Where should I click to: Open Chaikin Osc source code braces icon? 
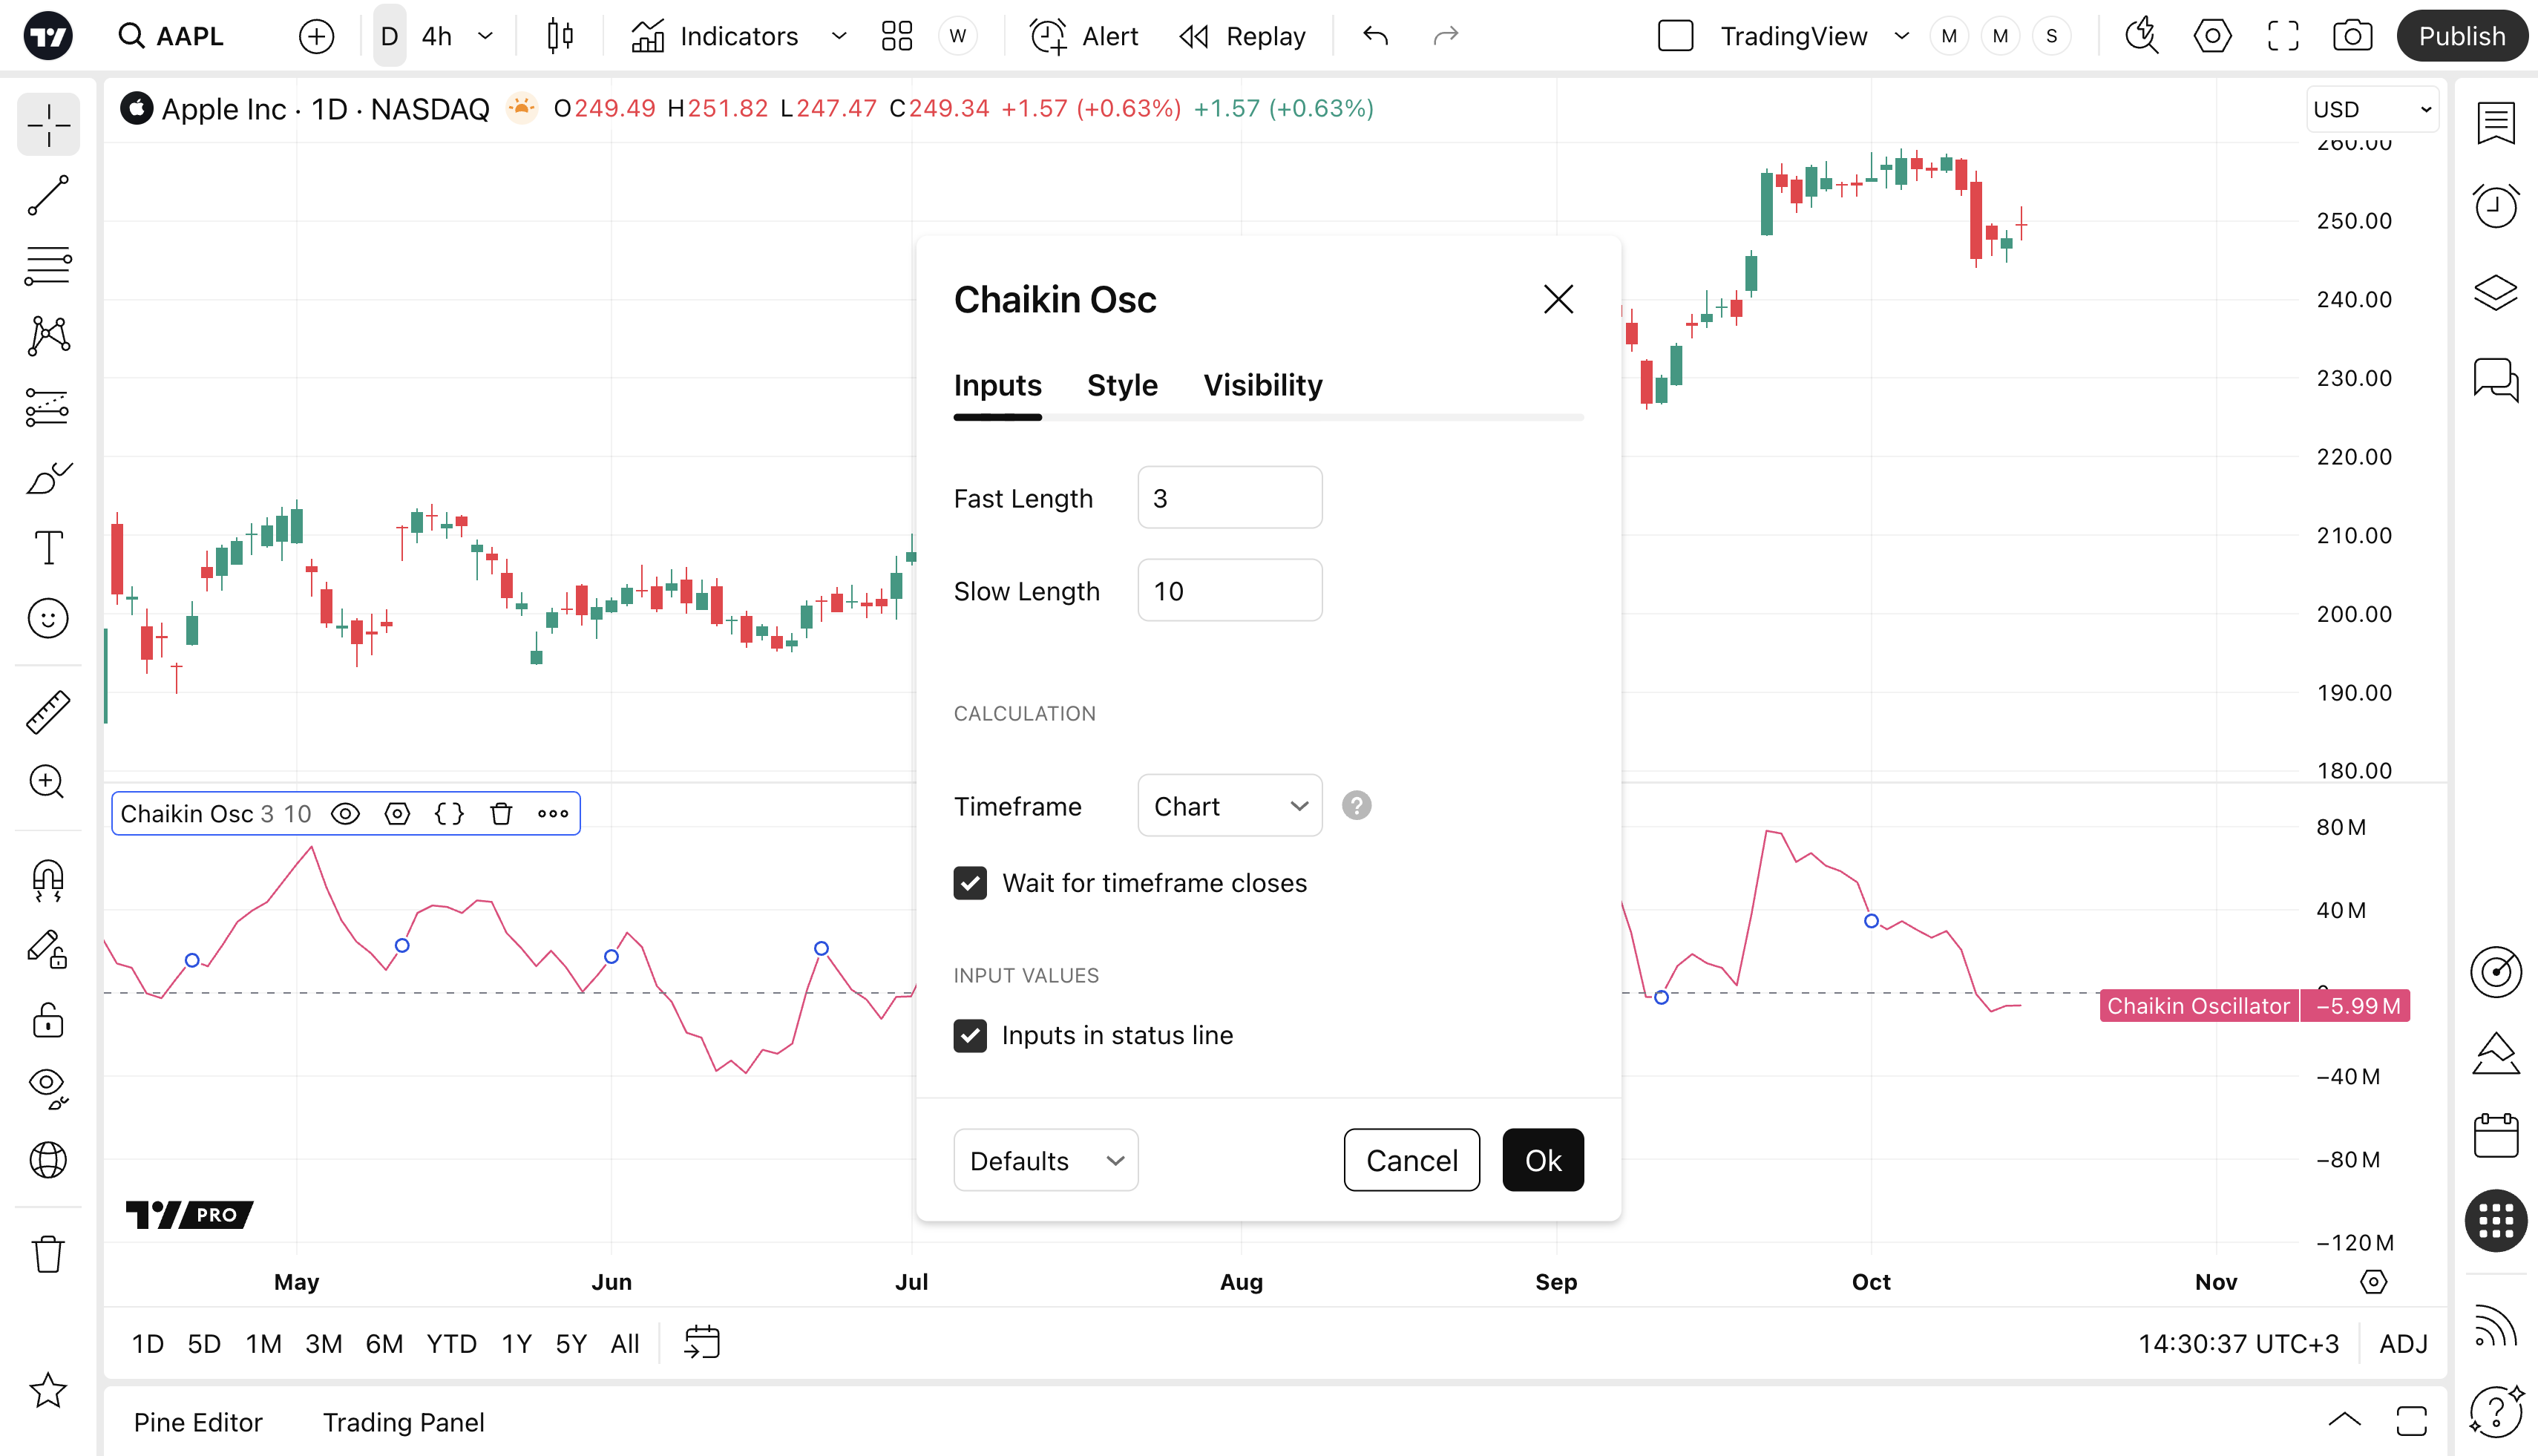click(449, 814)
